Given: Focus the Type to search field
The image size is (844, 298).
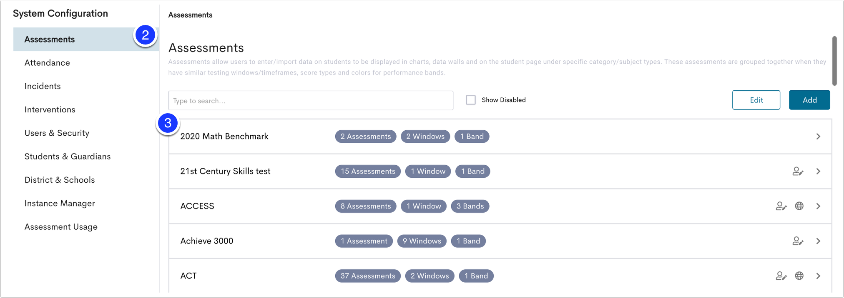Looking at the screenshot, I should click(x=311, y=101).
